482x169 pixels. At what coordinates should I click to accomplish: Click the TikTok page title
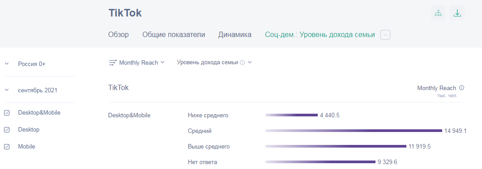pyautogui.click(x=125, y=13)
